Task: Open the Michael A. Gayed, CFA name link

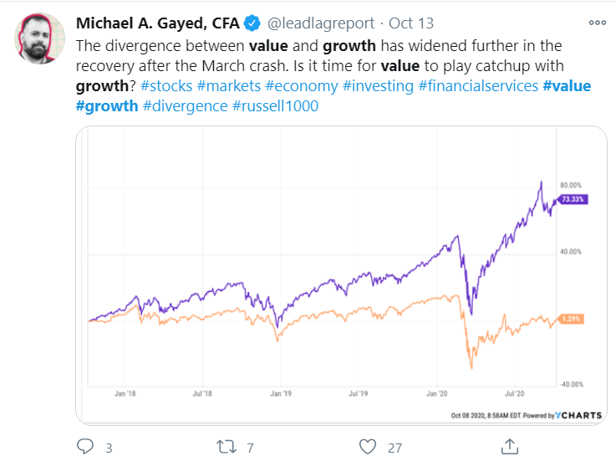Action: click(157, 23)
